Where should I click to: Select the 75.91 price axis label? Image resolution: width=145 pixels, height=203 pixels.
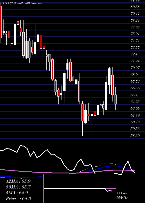coord(135,34)
